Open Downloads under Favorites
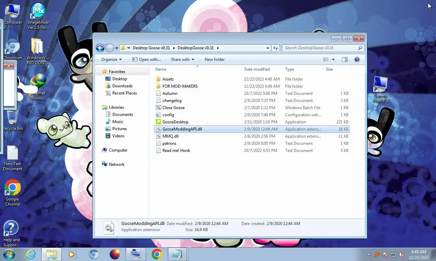The image size is (436, 261). pyautogui.click(x=122, y=86)
